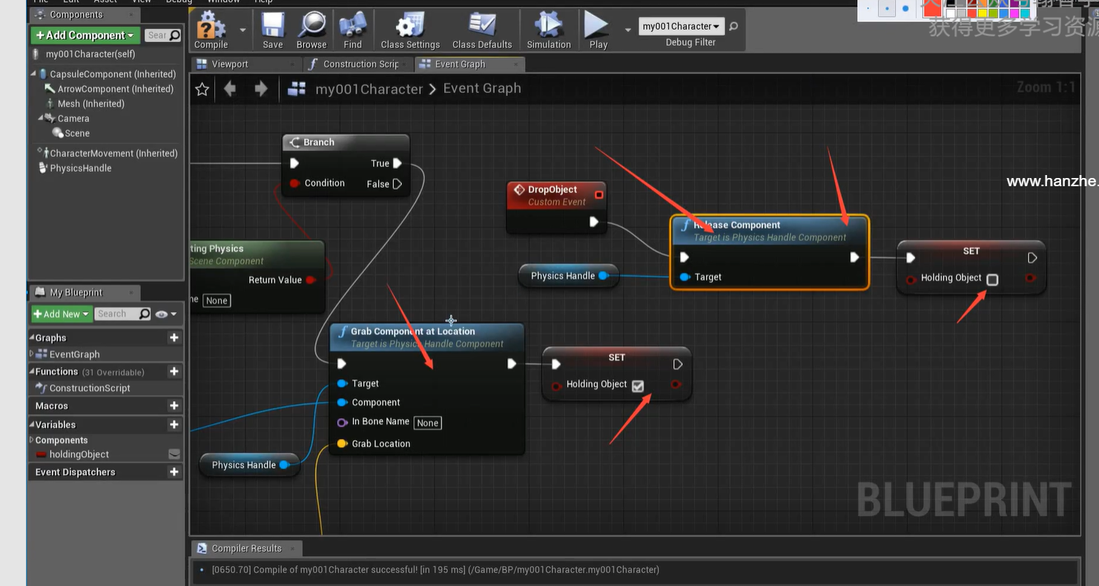This screenshot has width=1099, height=586.
Task: Open Class Settings from toolbar
Action: pos(410,30)
